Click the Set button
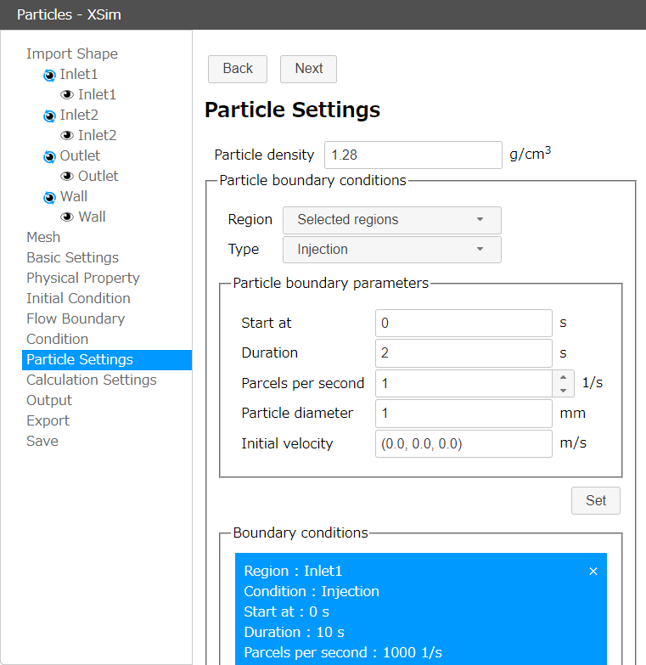The image size is (646, 665). [x=596, y=500]
